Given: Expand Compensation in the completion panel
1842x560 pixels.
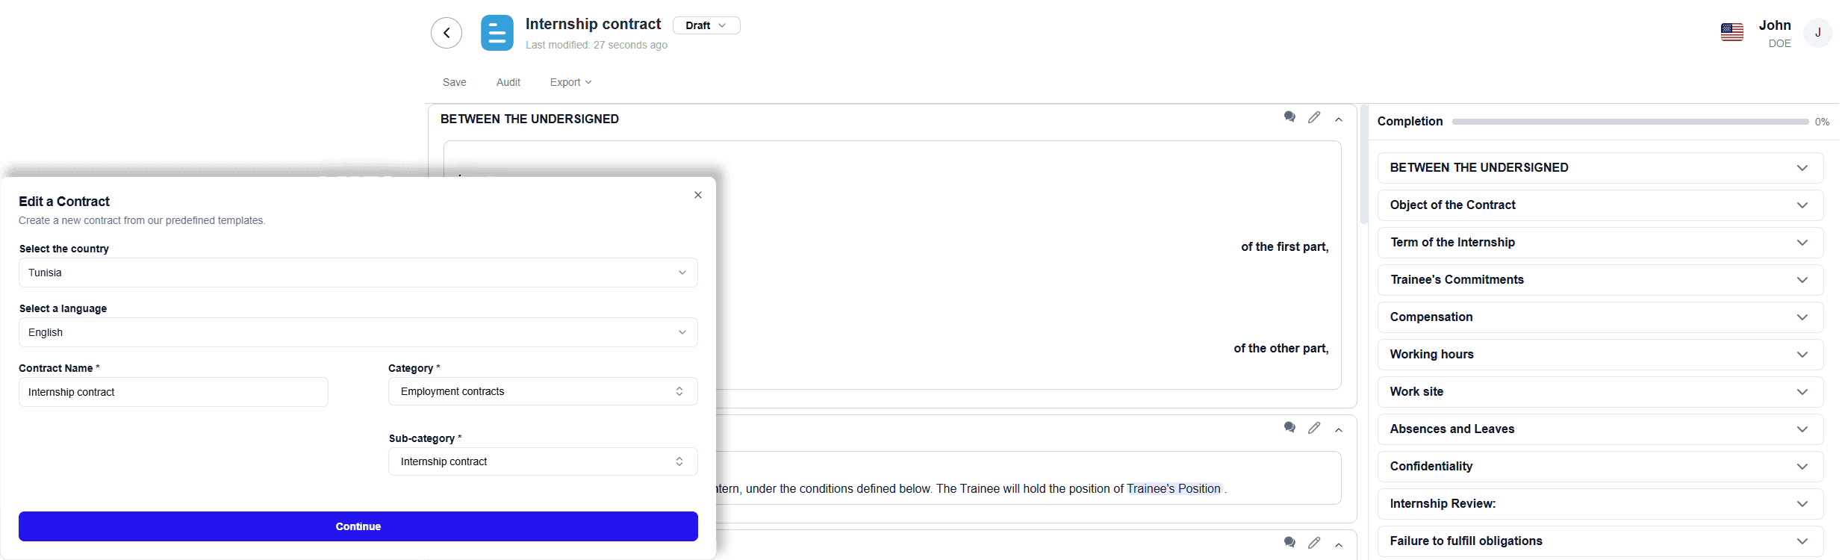Looking at the screenshot, I should click(x=1599, y=317).
